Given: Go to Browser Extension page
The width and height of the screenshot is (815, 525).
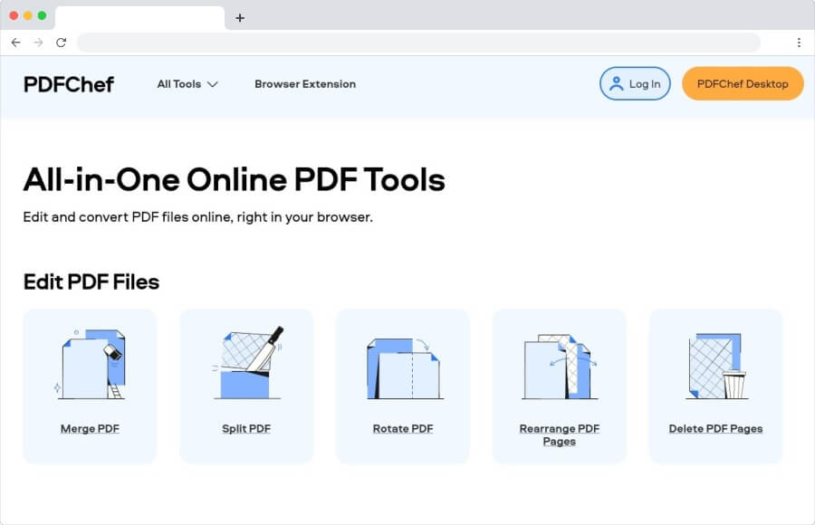Looking at the screenshot, I should click(305, 84).
